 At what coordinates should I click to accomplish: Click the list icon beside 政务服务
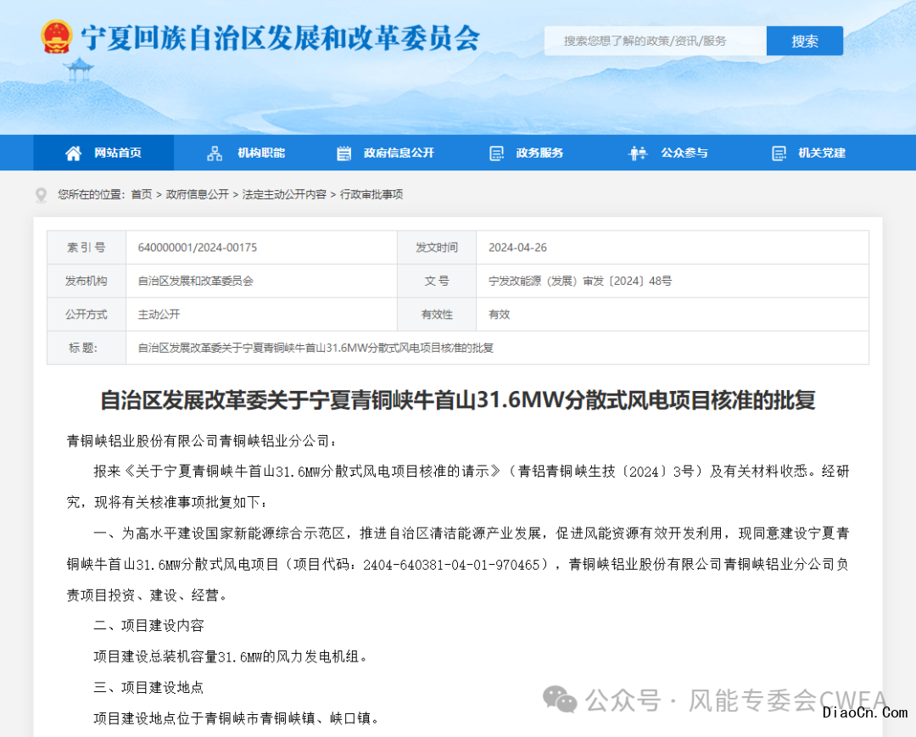pos(496,154)
